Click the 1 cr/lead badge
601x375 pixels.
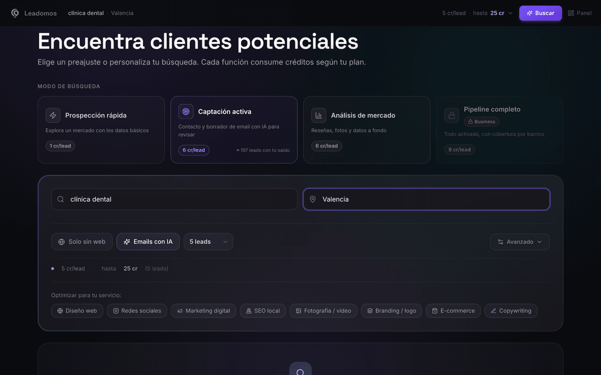coord(60,146)
